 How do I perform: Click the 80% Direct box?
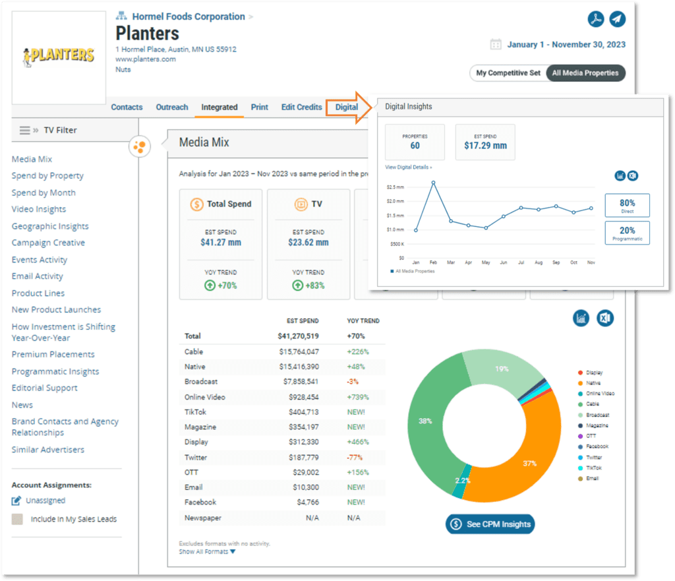(x=628, y=206)
